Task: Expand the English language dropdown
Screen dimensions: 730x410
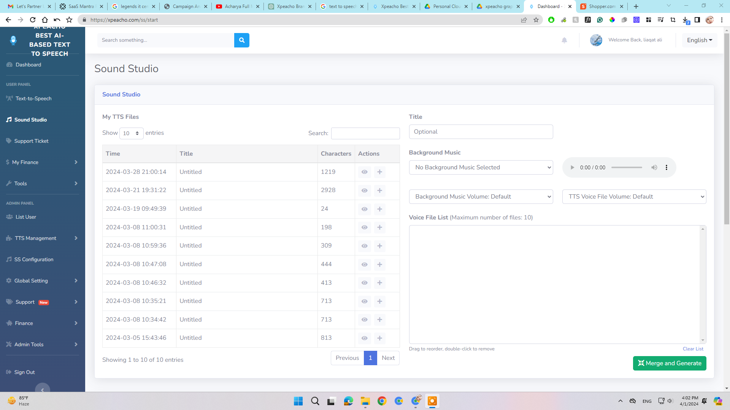Action: click(x=699, y=40)
